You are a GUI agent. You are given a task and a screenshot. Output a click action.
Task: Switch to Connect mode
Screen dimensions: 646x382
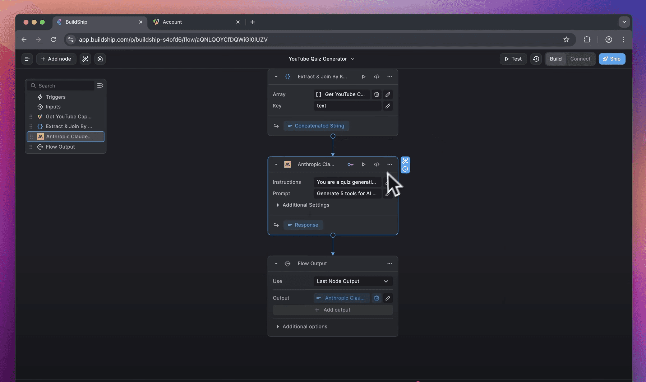click(580, 59)
